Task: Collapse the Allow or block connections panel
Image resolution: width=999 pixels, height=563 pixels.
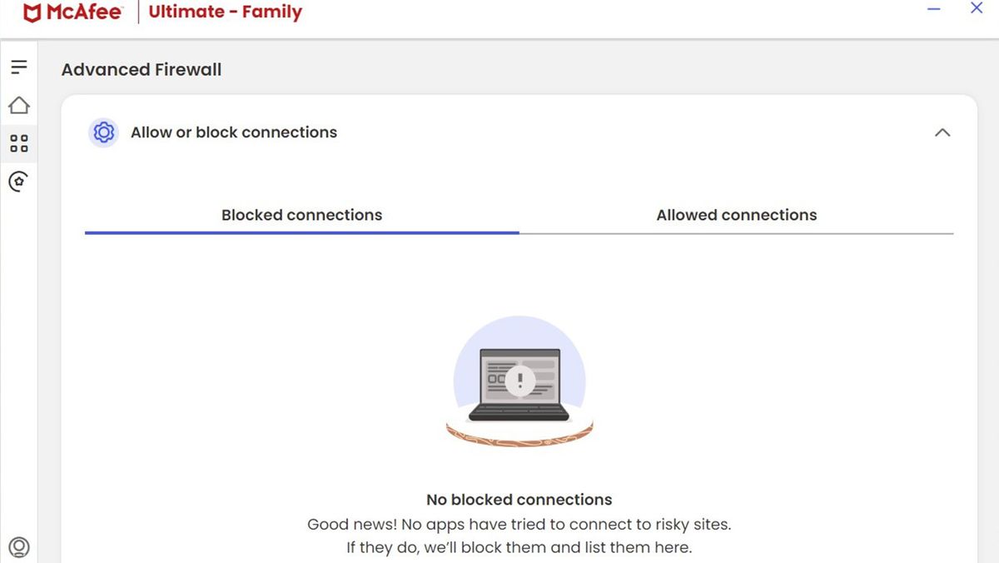Action: pyautogui.click(x=942, y=132)
